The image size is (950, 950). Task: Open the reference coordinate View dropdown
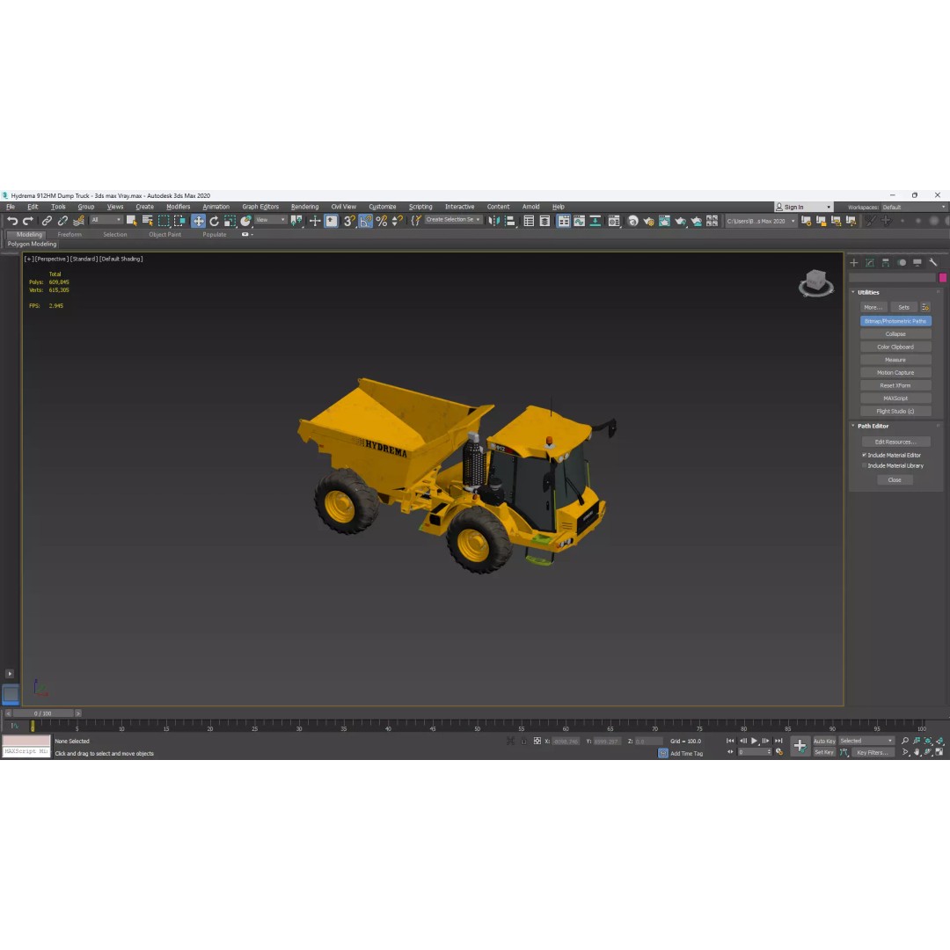270,220
